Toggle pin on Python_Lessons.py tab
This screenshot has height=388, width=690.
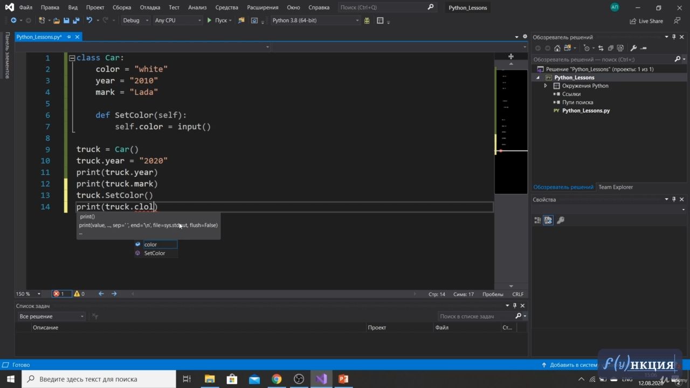68,37
